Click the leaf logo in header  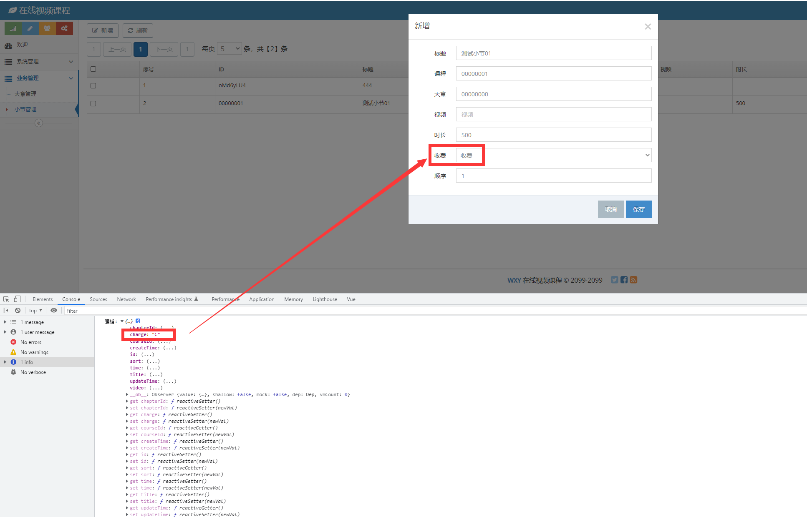click(x=13, y=10)
